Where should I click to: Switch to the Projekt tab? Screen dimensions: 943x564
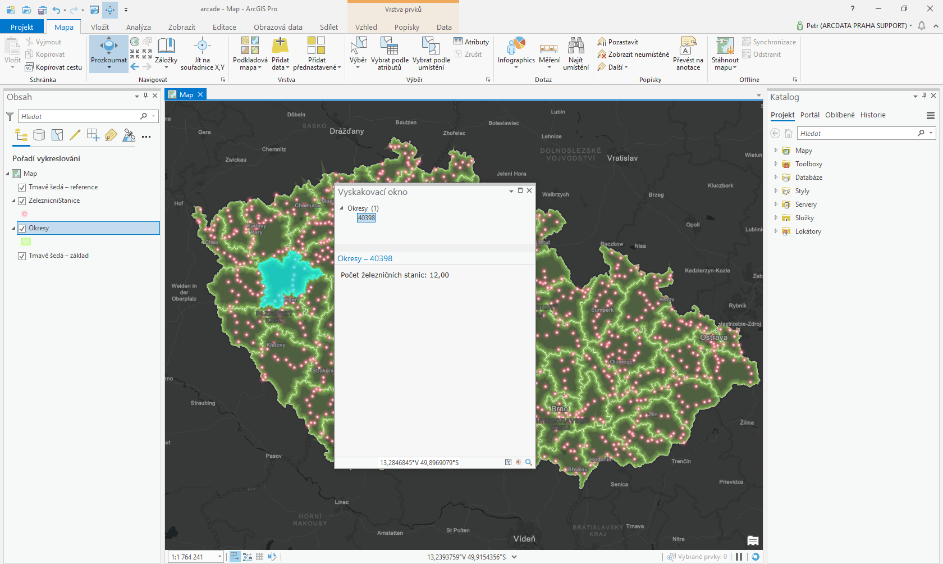(x=22, y=26)
